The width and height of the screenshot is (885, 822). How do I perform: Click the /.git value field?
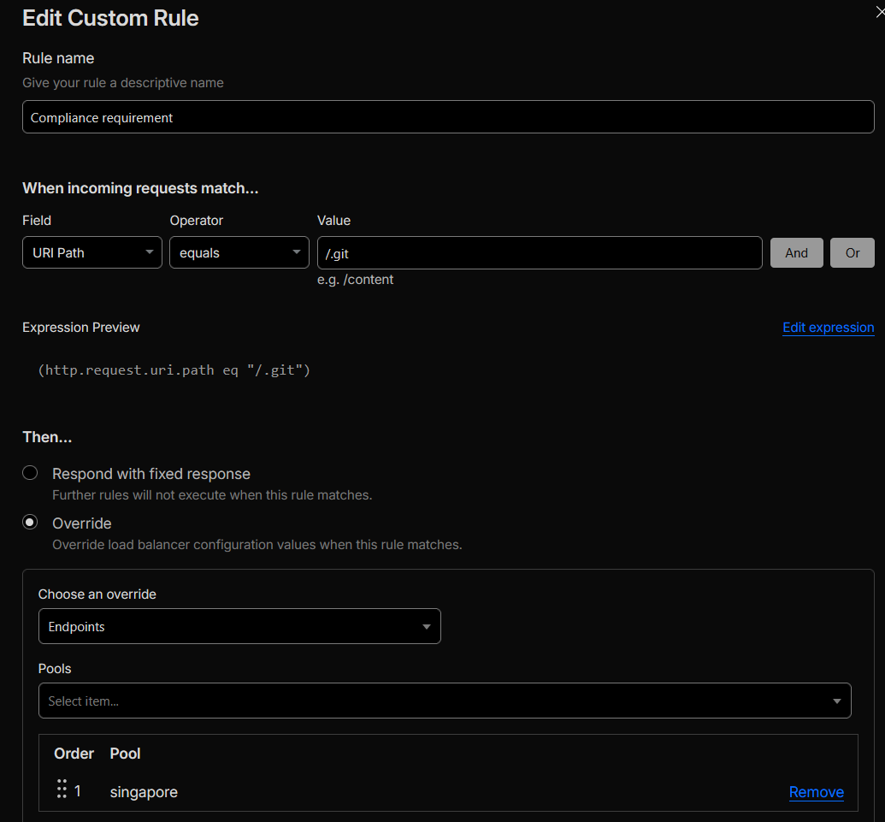point(539,252)
